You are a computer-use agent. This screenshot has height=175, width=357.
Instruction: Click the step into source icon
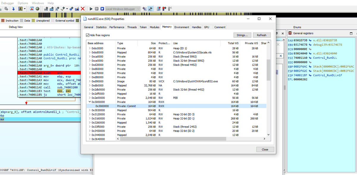tap(145, 9)
